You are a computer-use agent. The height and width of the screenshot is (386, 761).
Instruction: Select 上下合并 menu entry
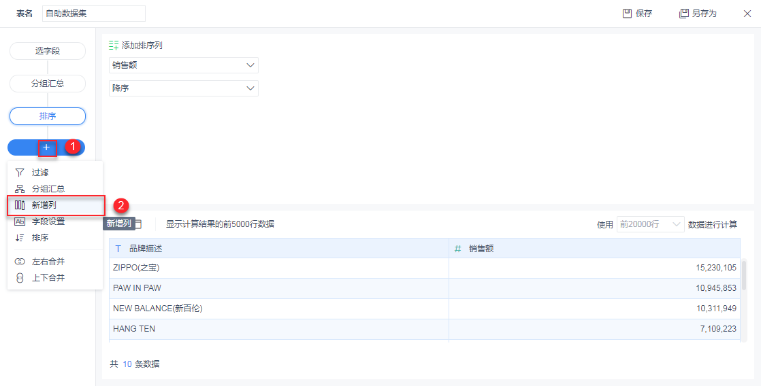pyautogui.click(x=55, y=278)
